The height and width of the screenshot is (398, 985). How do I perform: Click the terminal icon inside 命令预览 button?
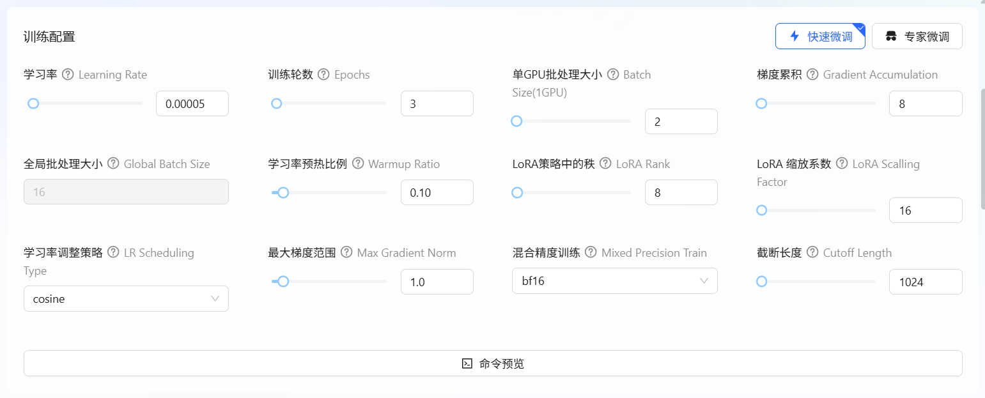pos(466,363)
